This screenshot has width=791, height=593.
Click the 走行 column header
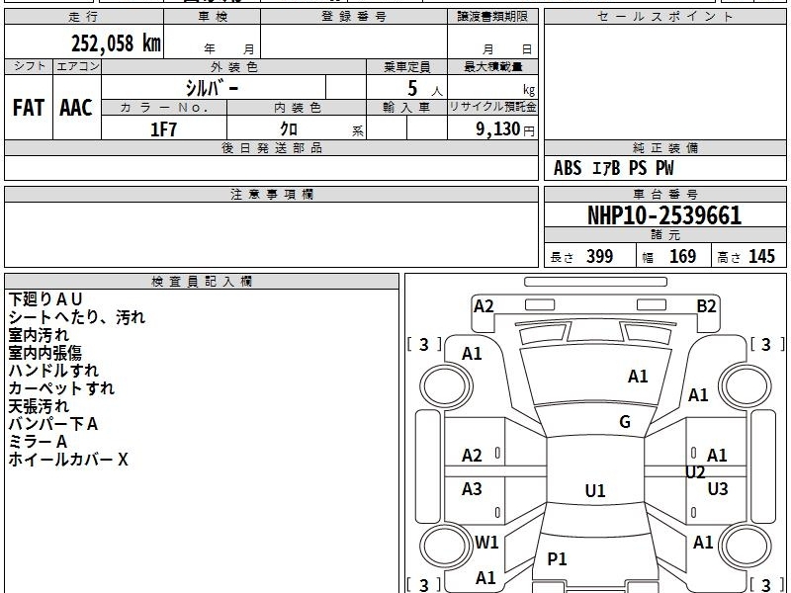[x=84, y=17]
